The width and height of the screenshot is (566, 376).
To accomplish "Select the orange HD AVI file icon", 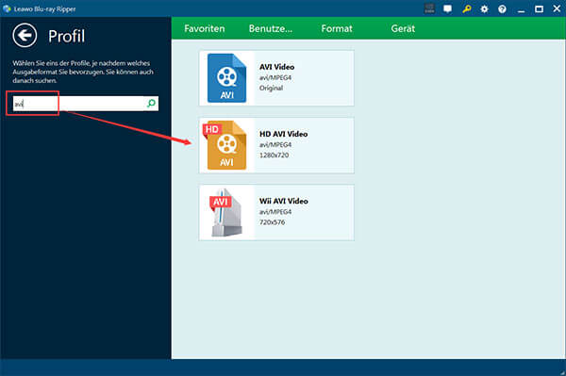I will (x=225, y=145).
